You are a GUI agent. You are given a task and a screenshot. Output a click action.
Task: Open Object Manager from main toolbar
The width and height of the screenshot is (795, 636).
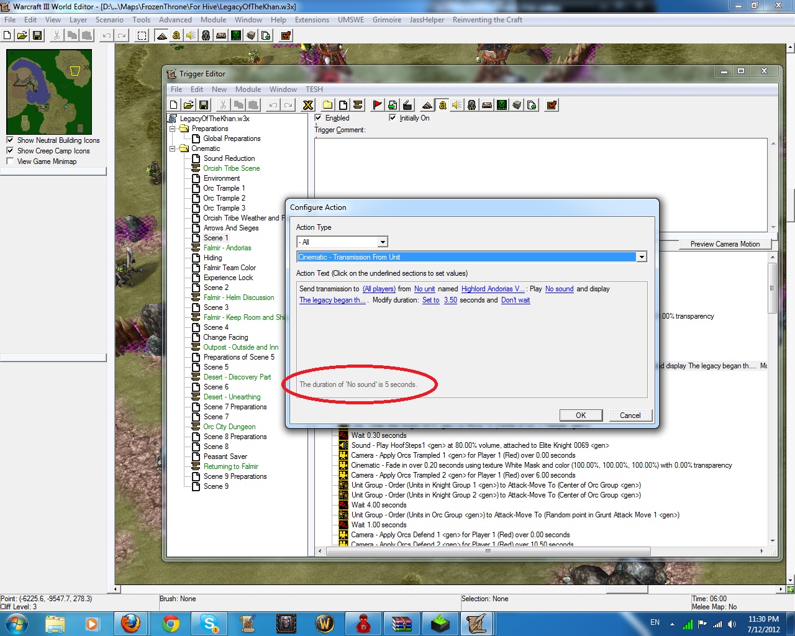click(251, 35)
